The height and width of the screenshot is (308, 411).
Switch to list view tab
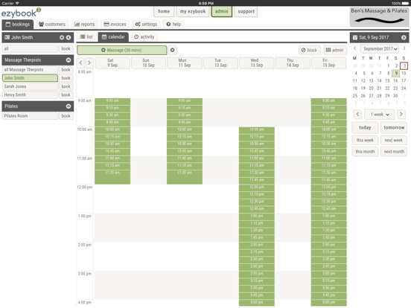(x=86, y=37)
